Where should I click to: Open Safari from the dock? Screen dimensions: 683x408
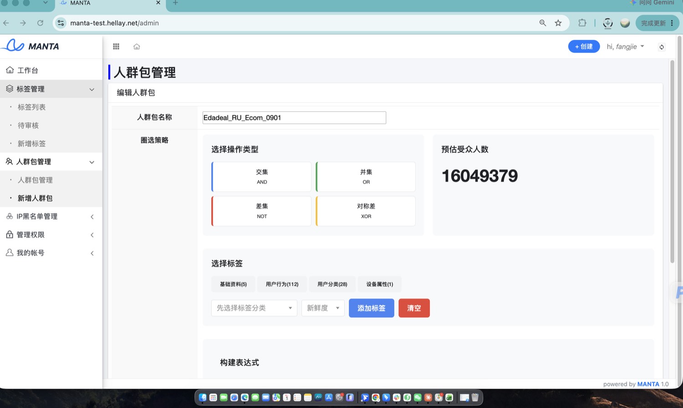pos(234,398)
